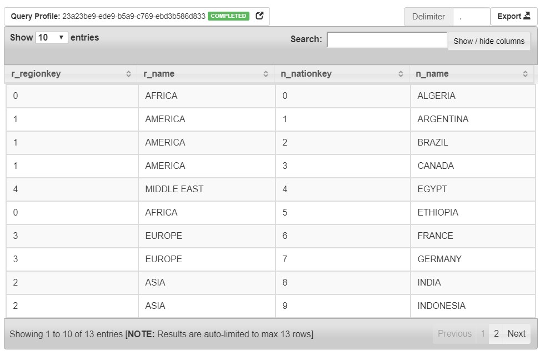Screen dimensions: 540x360
Task: Click the MIDDLE EAST region cell
Action: (x=207, y=189)
